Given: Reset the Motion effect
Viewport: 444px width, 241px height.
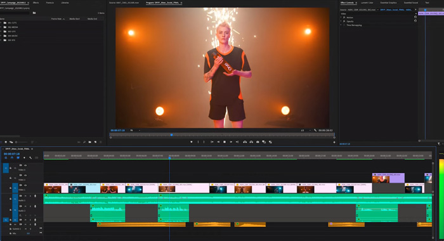Looking at the screenshot, I should pyautogui.click(x=415, y=17).
